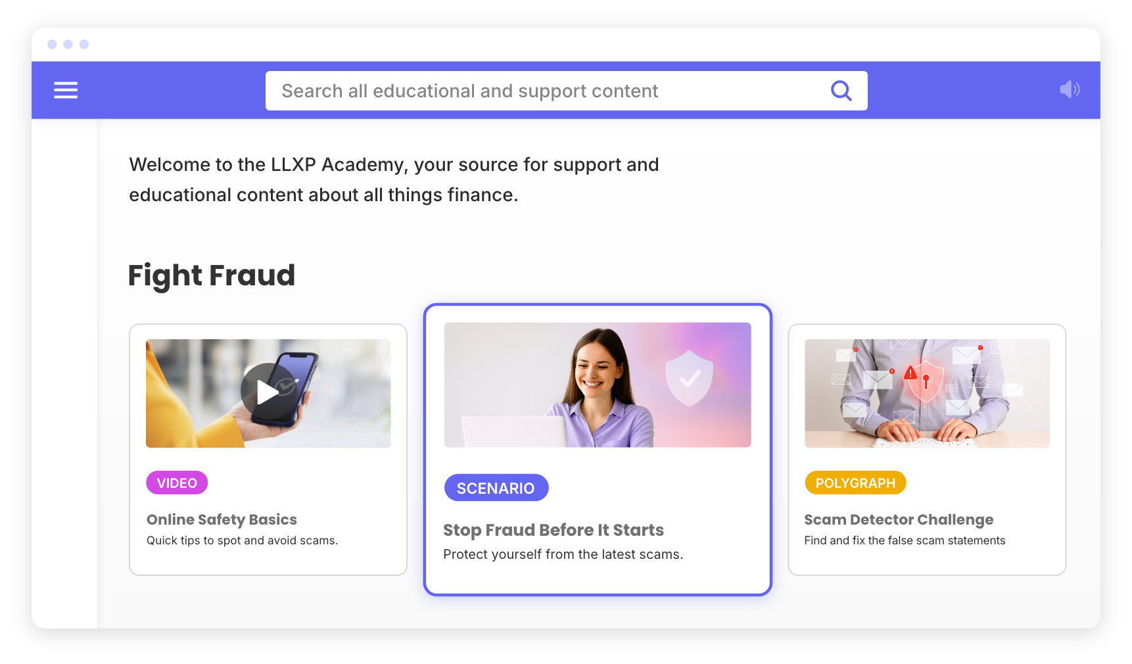The height and width of the screenshot is (664, 1132).
Task: Click the magnifying glass search icon
Action: pos(841,91)
